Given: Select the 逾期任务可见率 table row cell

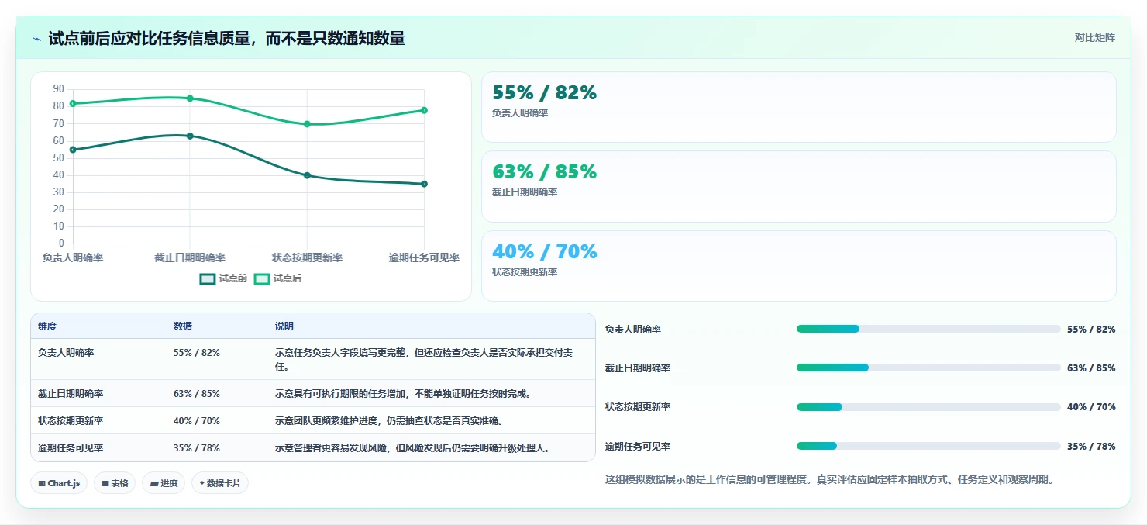Looking at the screenshot, I should coord(71,447).
